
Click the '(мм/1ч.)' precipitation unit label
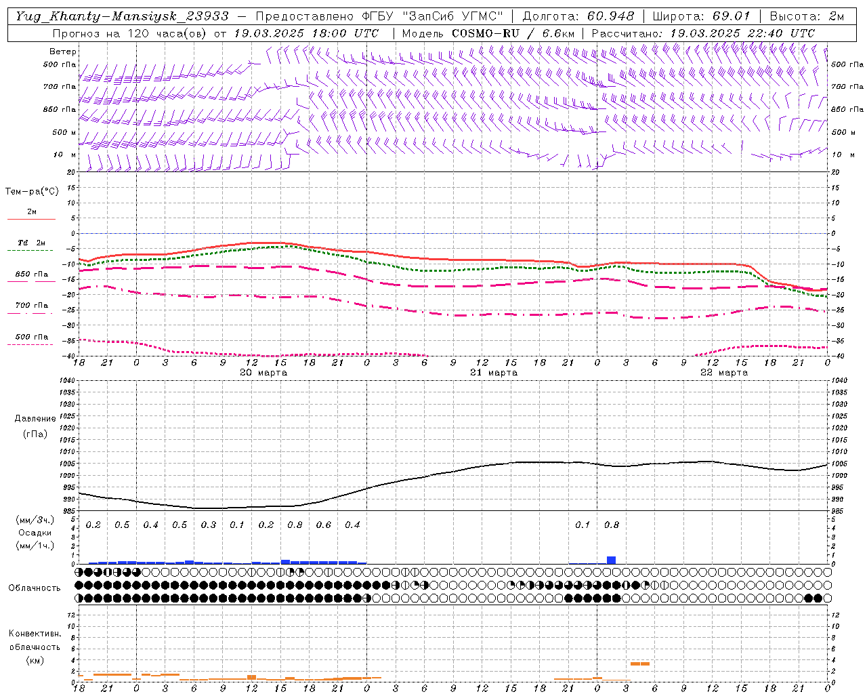[x=35, y=546]
